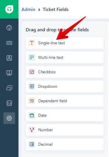Screen dimensions: 109x157
Task: Select the Multi-line text field type
Action: pos(65,57)
